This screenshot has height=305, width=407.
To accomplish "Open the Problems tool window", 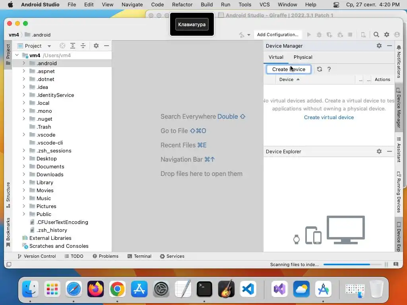I will point(105,256).
